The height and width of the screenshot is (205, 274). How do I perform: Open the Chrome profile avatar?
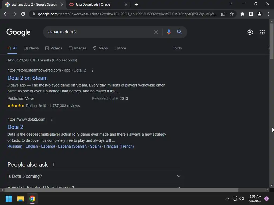260,14
